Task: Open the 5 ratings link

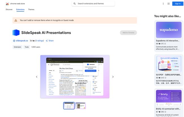Action: tap(40, 41)
